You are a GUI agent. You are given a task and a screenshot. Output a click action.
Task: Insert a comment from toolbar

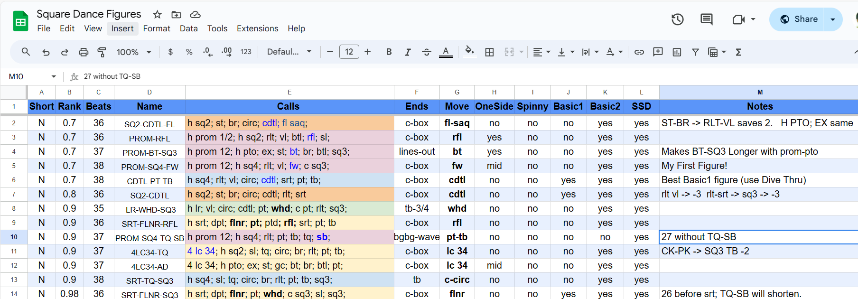[x=658, y=52]
